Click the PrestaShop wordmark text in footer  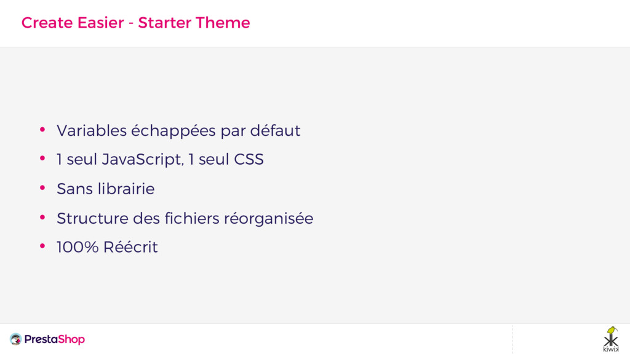(x=54, y=339)
